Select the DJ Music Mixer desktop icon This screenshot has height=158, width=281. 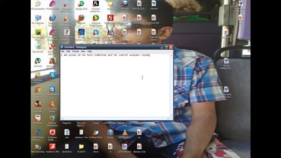pos(96,134)
